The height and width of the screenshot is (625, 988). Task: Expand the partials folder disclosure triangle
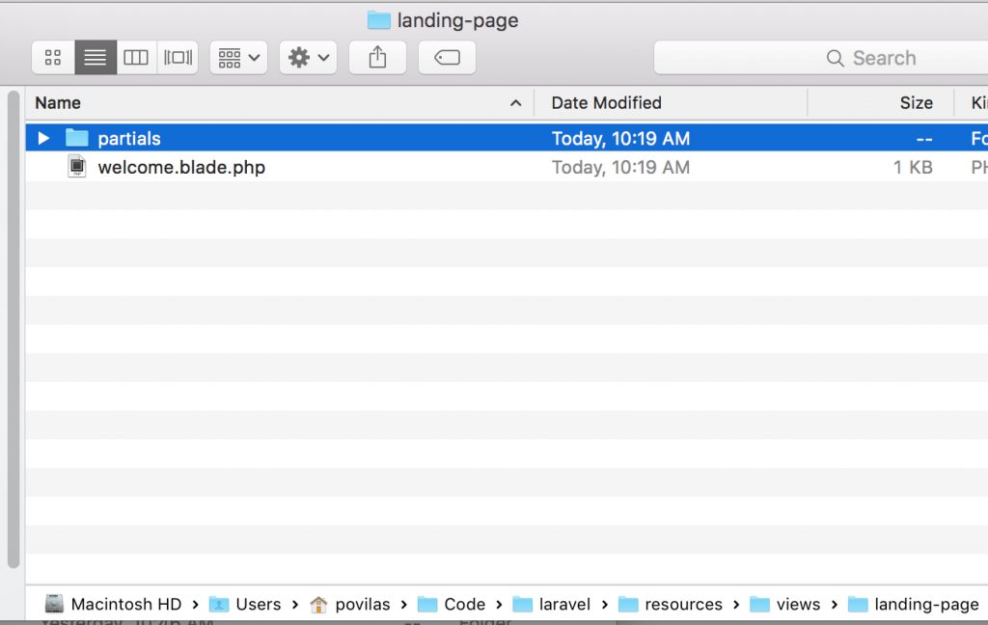pyautogui.click(x=43, y=139)
